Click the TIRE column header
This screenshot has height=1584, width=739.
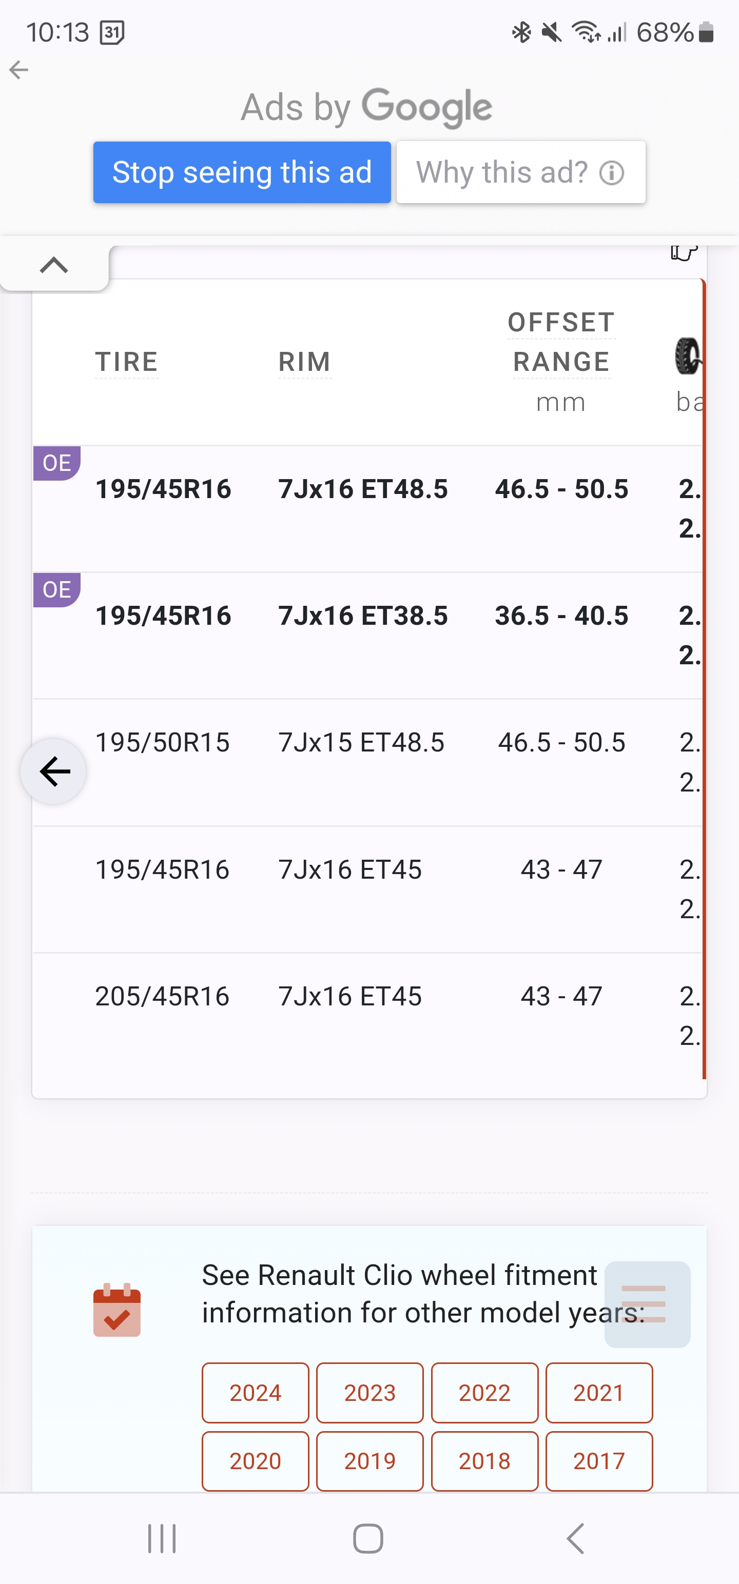[x=127, y=362]
